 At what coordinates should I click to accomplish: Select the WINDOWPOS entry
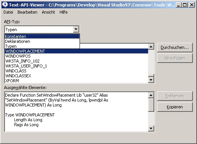click(77, 56)
